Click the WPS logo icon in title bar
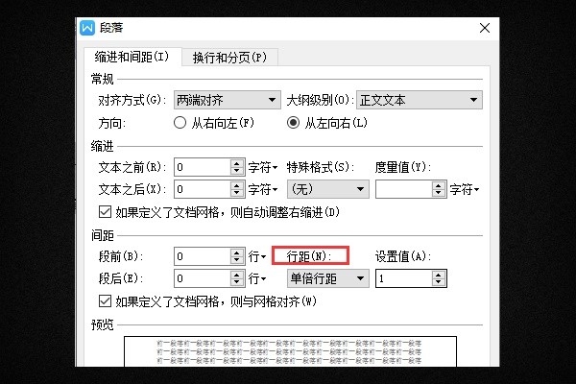The height and width of the screenshot is (384, 576). pyautogui.click(x=87, y=28)
